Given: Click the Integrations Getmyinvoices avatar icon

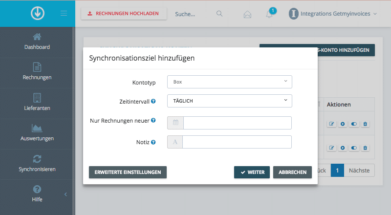Looking at the screenshot, I should click(294, 14).
